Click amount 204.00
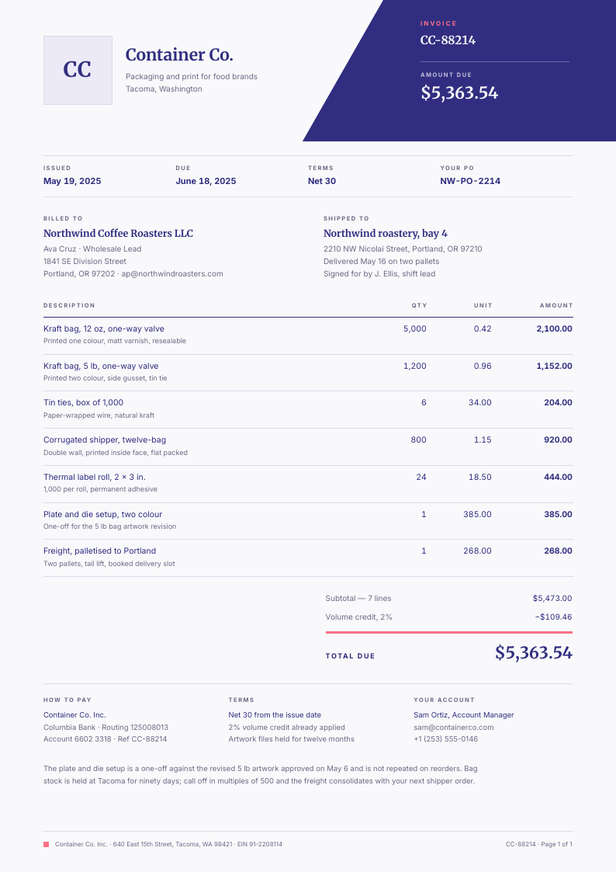The height and width of the screenshot is (872, 616). point(559,402)
